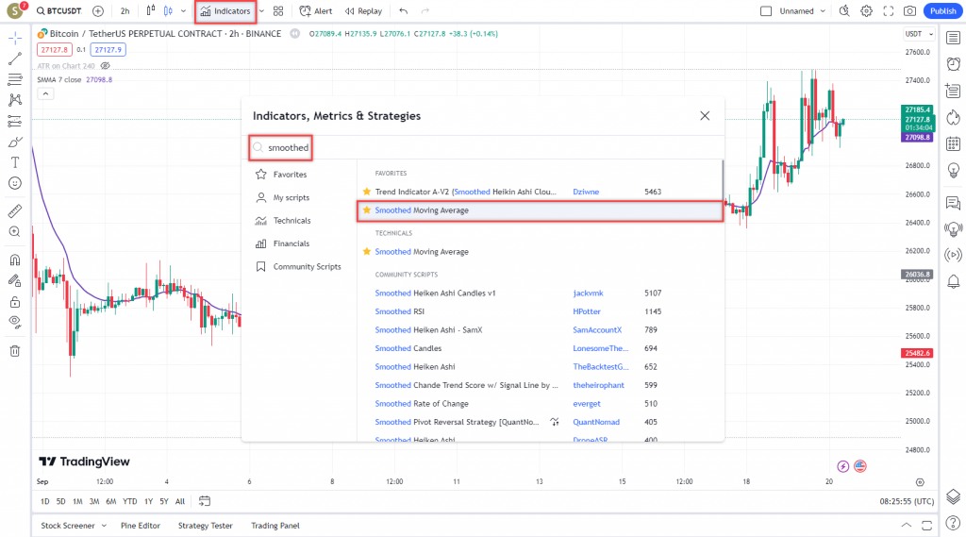Click the Alert clock icon in toolbar
This screenshot has width=966, height=537.
point(306,11)
